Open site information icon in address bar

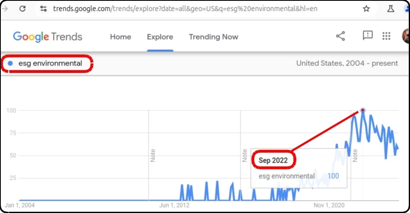click(44, 8)
